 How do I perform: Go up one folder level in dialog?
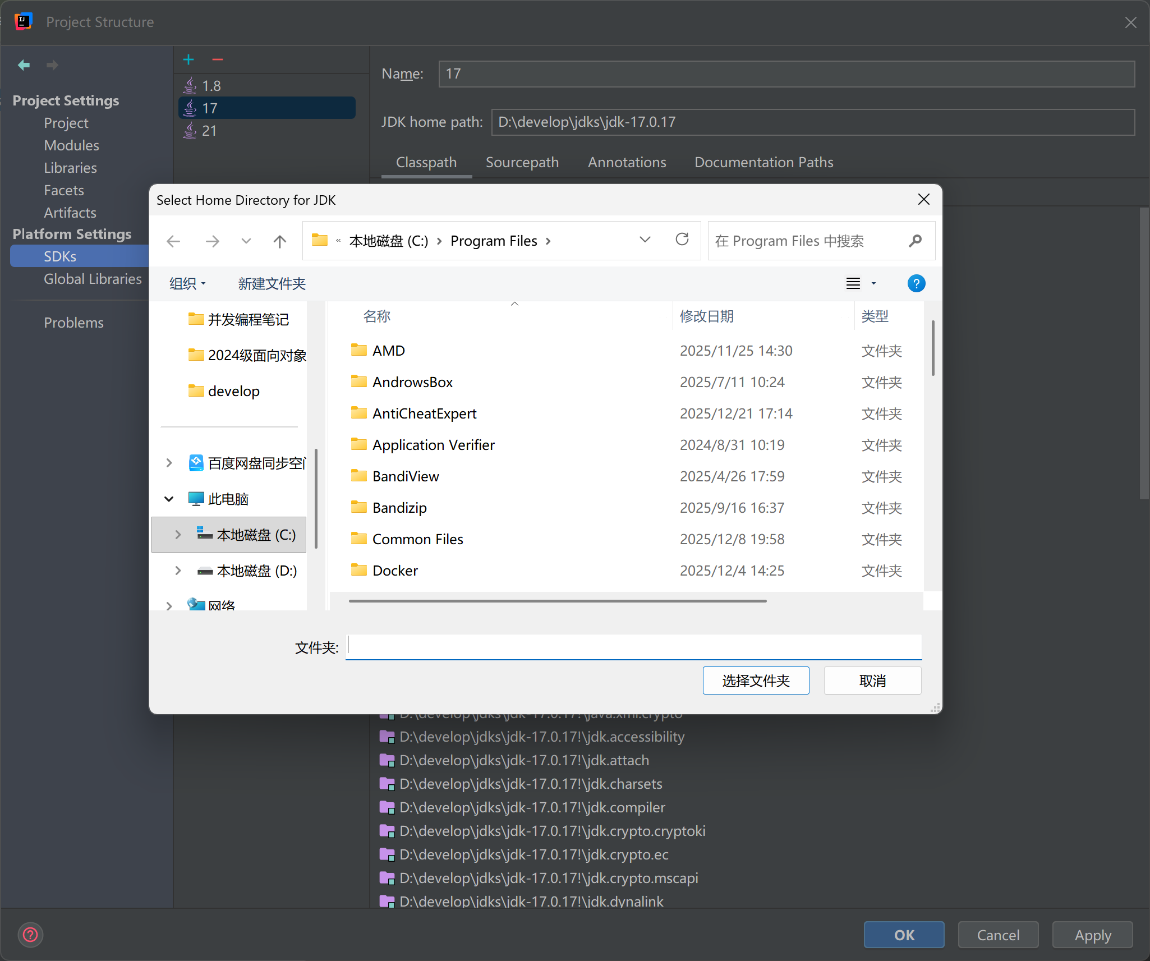[x=279, y=241]
